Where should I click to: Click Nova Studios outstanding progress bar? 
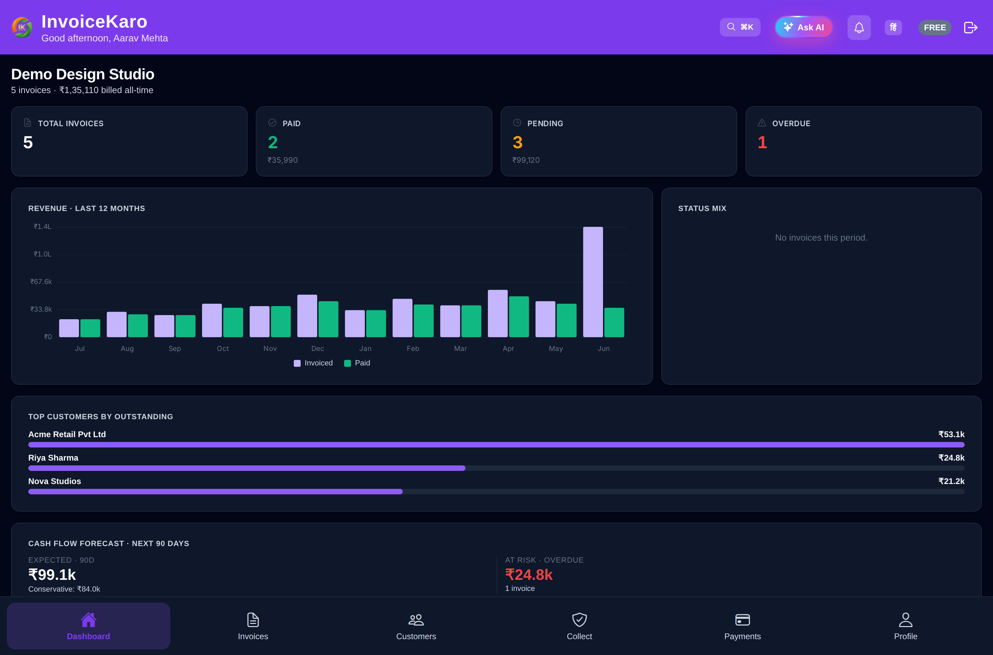point(496,492)
